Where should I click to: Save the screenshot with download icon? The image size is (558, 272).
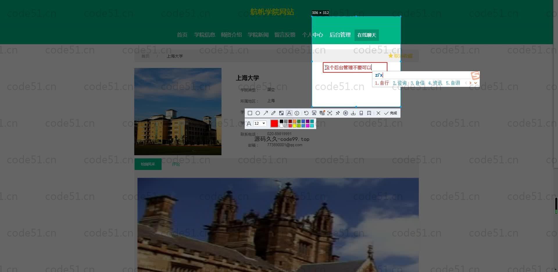point(353,113)
